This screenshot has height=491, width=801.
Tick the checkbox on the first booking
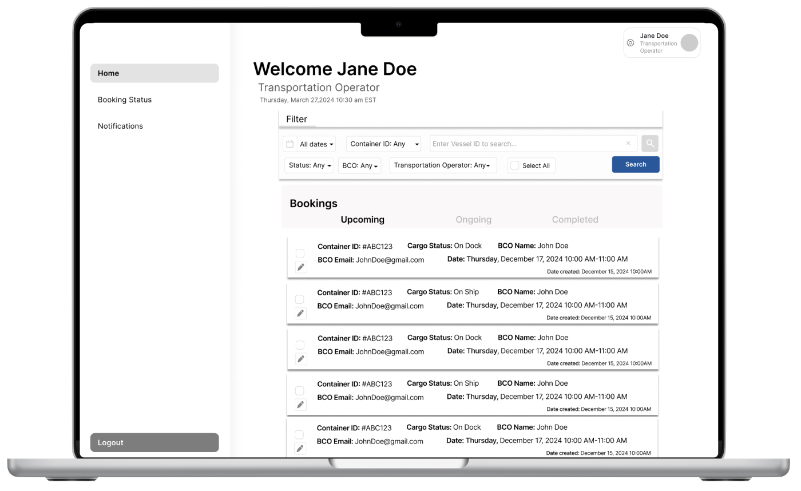(x=300, y=253)
